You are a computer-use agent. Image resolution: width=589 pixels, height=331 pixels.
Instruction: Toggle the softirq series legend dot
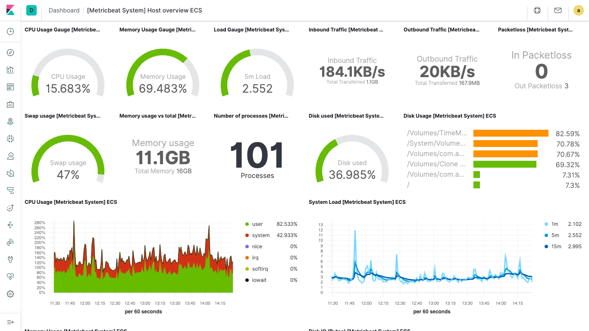pos(247,269)
